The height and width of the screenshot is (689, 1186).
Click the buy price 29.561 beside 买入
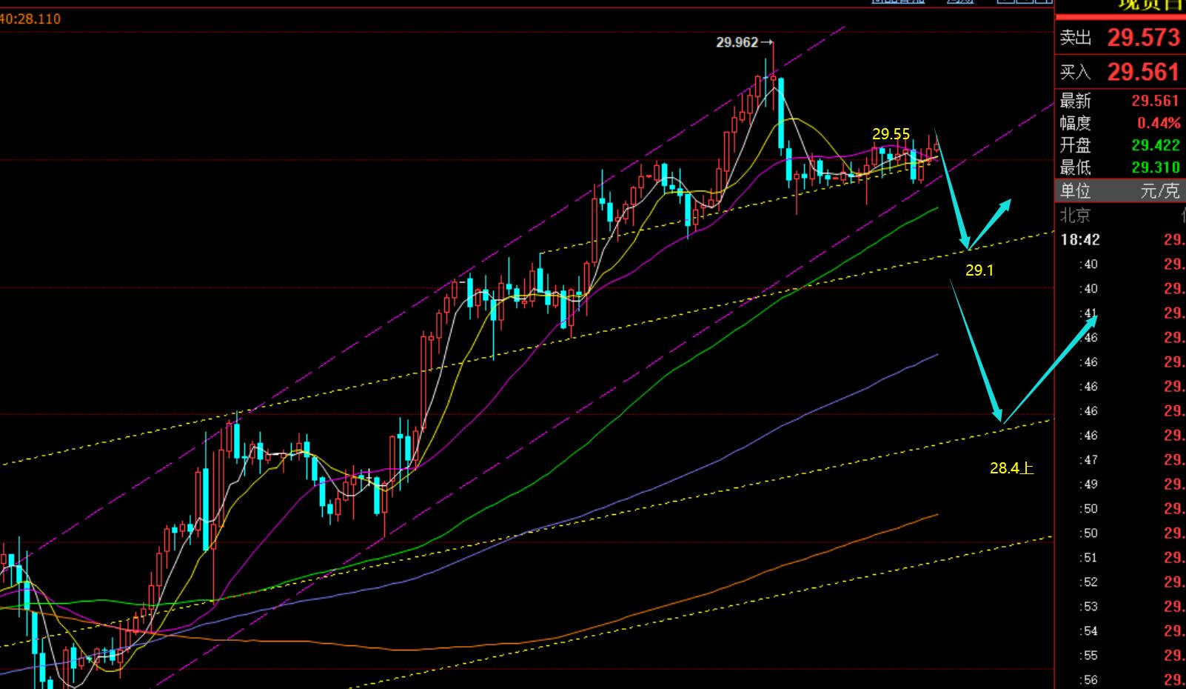[x=1143, y=72]
